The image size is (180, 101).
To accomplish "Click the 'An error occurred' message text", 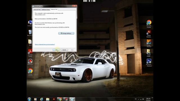I will click(x=49, y=24).
